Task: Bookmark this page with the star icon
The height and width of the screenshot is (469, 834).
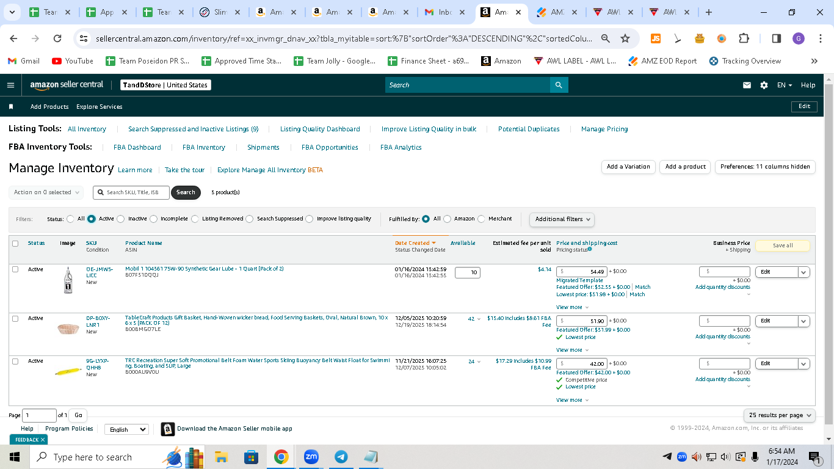Action: (x=625, y=38)
